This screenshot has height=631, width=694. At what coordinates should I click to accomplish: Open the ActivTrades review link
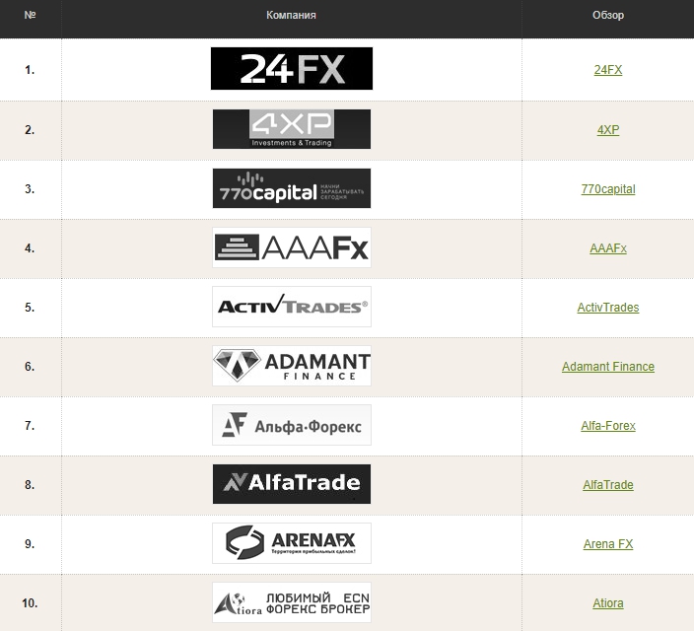tap(608, 308)
